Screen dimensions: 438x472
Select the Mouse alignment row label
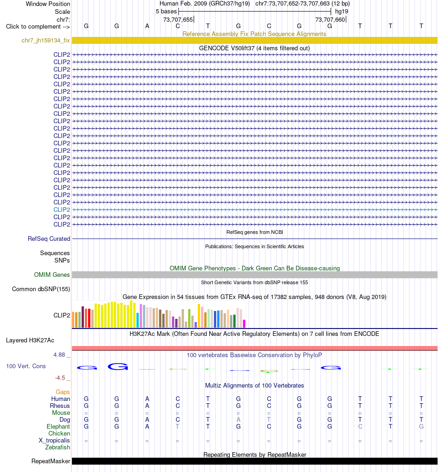(x=61, y=412)
